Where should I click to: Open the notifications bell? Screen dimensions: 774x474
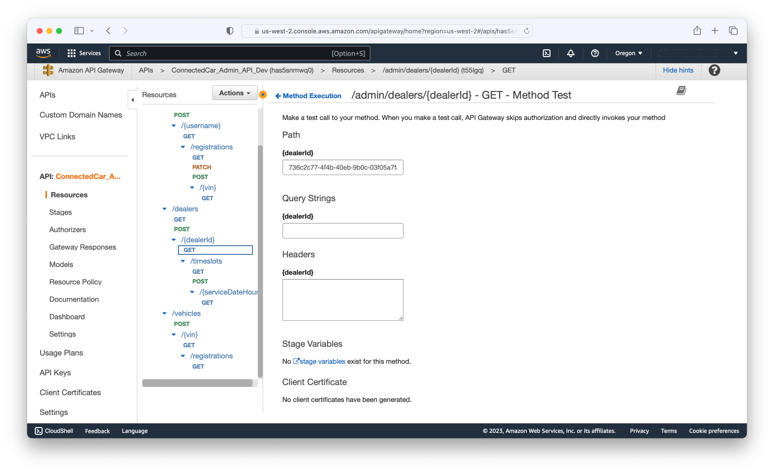(x=571, y=53)
